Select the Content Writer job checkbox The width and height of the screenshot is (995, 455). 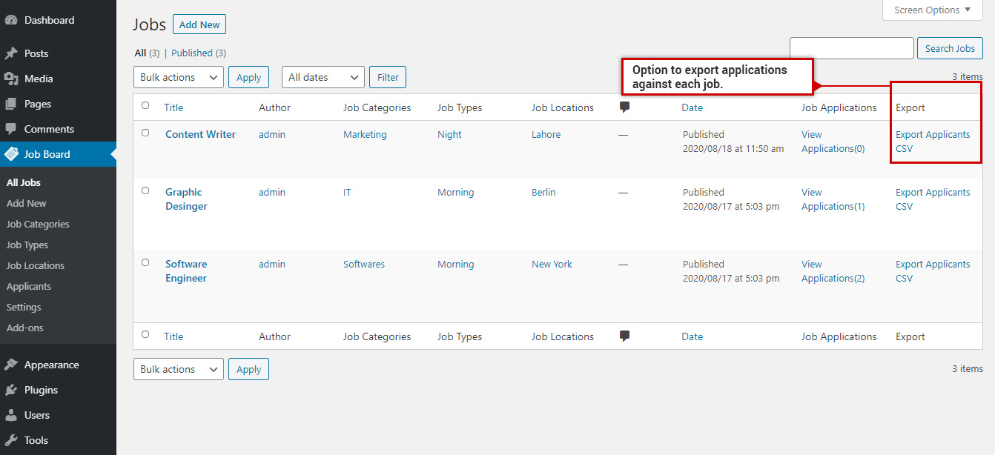[145, 133]
